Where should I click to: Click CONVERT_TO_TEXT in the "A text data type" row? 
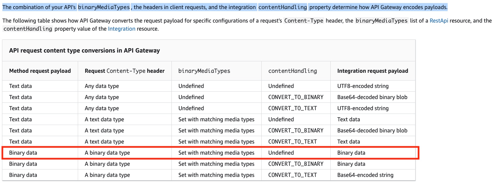292,142
